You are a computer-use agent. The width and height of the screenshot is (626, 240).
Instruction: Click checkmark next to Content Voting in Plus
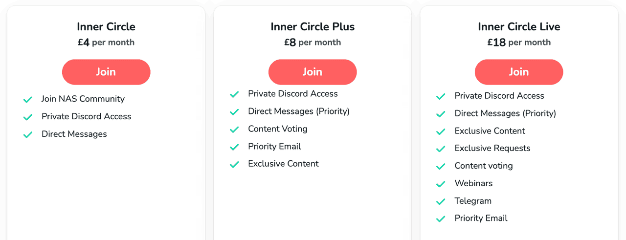[x=234, y=130]
